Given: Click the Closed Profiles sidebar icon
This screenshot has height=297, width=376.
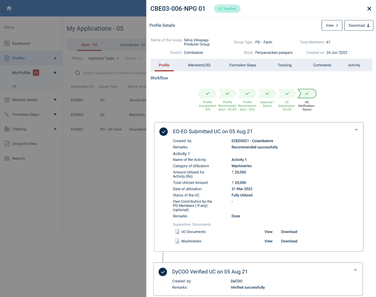Looking at the screenshot, I should coord(7,144).
